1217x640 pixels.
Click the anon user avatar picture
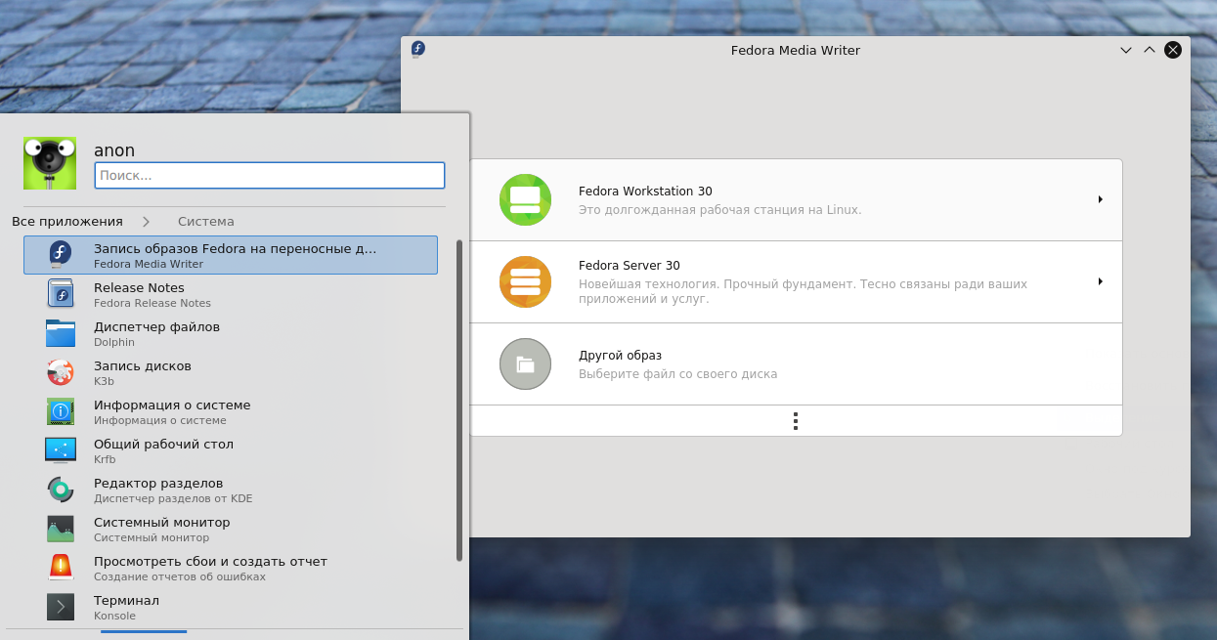(50, 163)
